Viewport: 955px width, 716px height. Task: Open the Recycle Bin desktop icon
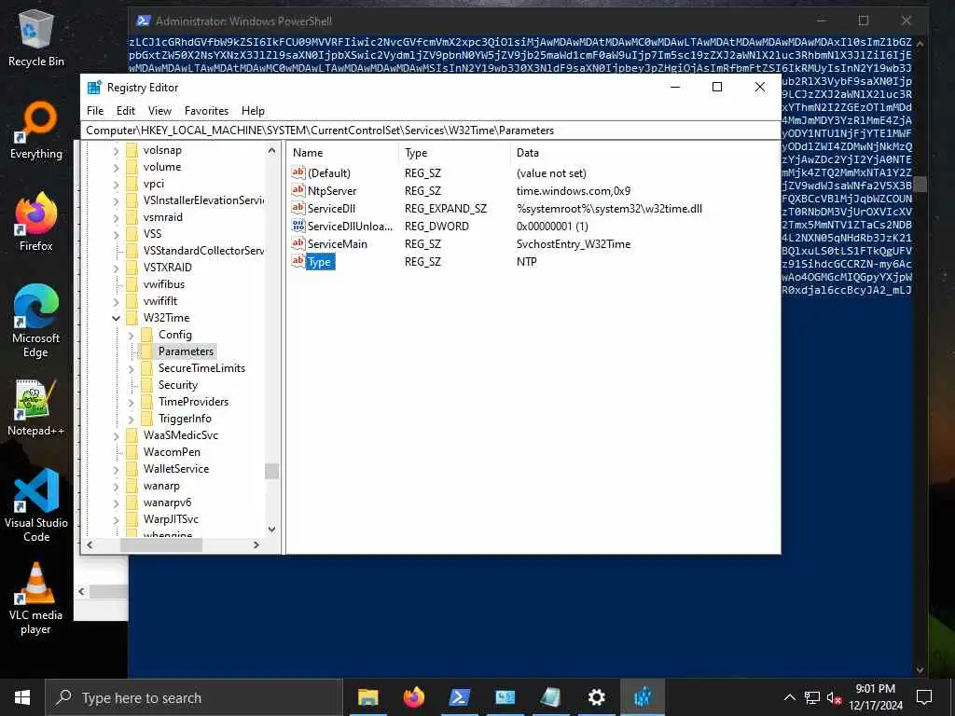(36, 39)
